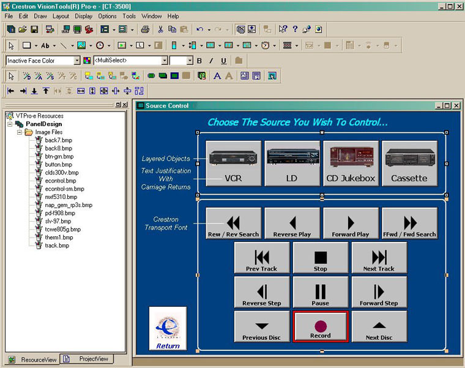This screenshot has height=368, width=465.
Task: Align selected objects to bottom edge
Action: pos(34,91)
